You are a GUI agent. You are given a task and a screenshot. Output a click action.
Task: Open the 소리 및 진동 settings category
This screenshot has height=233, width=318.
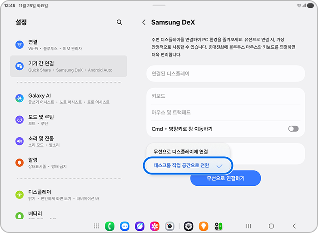click(x=69, y=141)
